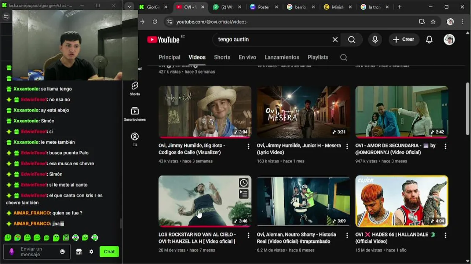Open site information icon in the address bar
The height and width of the screenshot is (264, 471).
169,22
